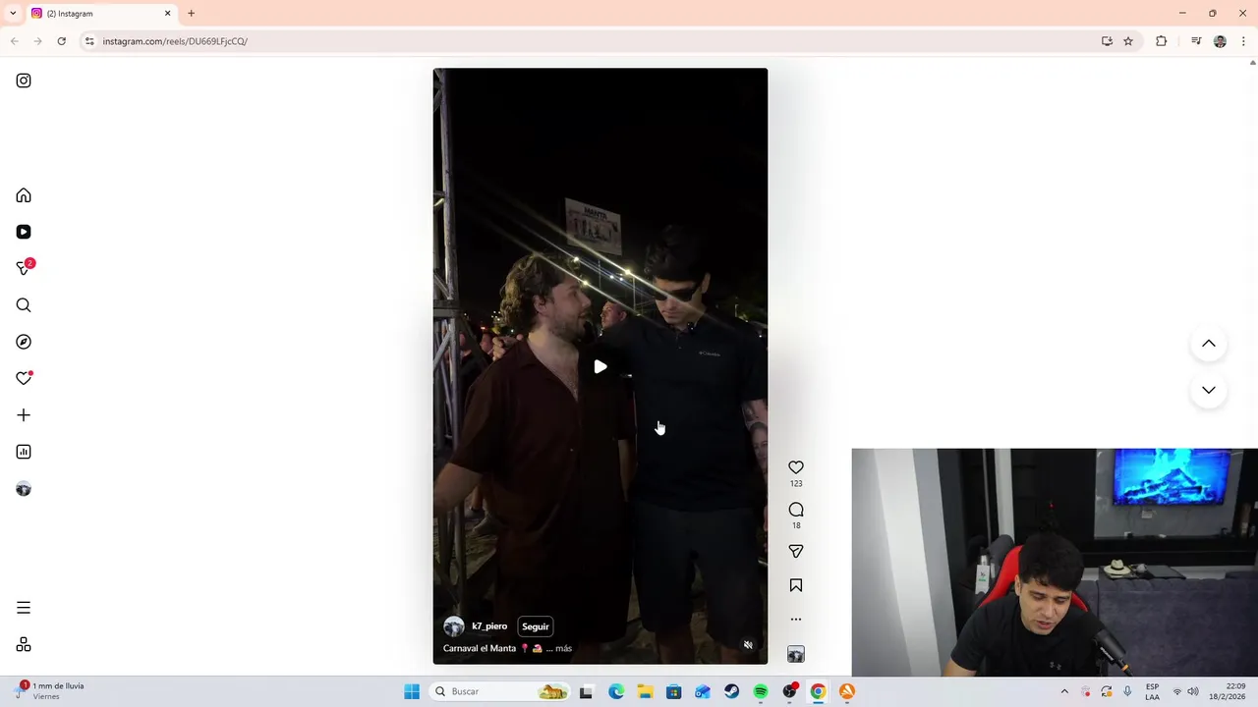Focus the address bar URL field
The height and width of the screenshot is (707, 1258).
click(x=590, y=41)
